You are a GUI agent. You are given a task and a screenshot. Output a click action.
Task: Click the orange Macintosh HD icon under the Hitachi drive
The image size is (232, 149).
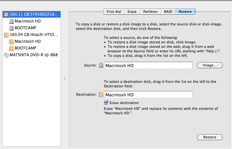click(x=12, y=41)
